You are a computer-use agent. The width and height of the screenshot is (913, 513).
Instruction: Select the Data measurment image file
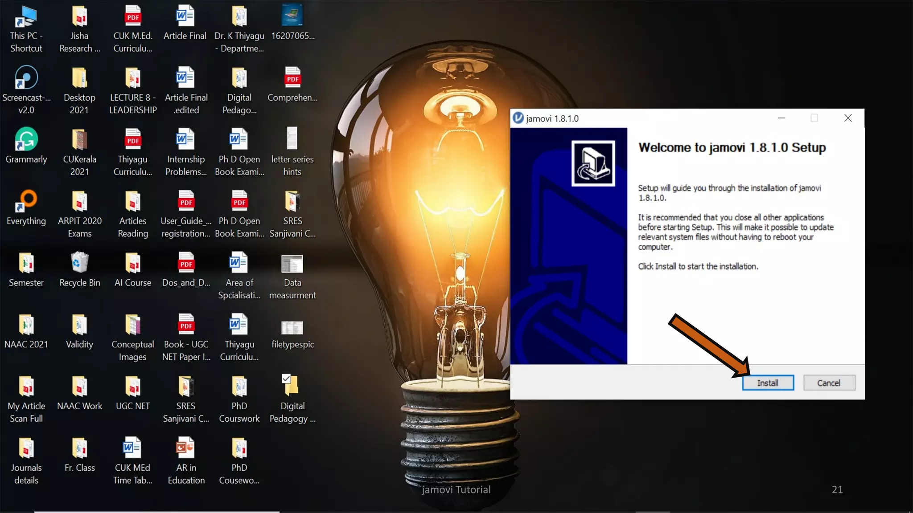click(292, 264)
